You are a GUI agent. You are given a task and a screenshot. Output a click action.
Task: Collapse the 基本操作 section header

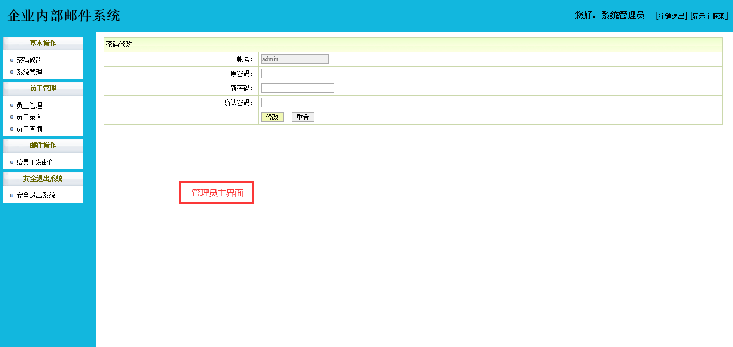click(43, 44)
